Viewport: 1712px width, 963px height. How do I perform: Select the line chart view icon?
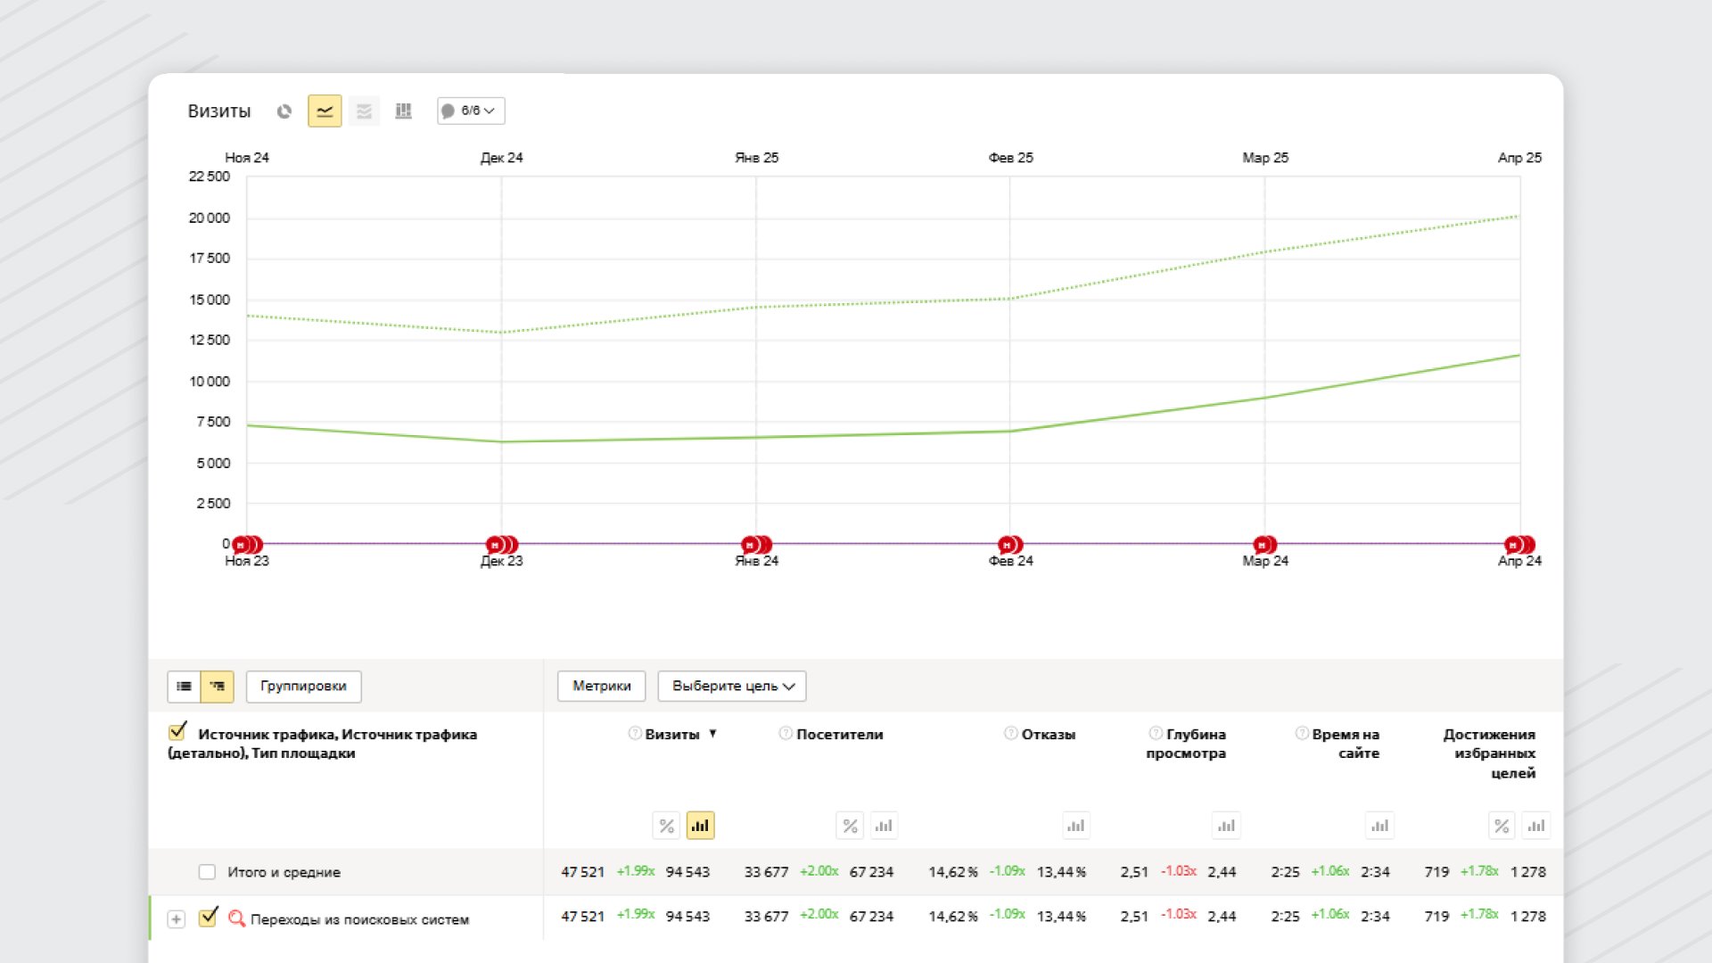(325, 111)
